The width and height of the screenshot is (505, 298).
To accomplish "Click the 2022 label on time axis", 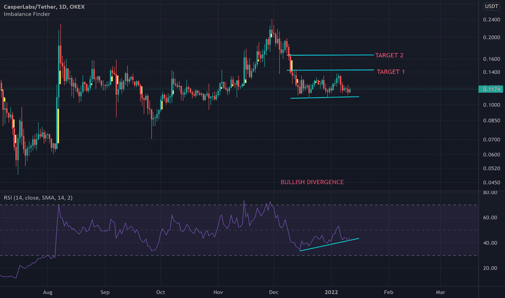I will click(x=331, y=293).
